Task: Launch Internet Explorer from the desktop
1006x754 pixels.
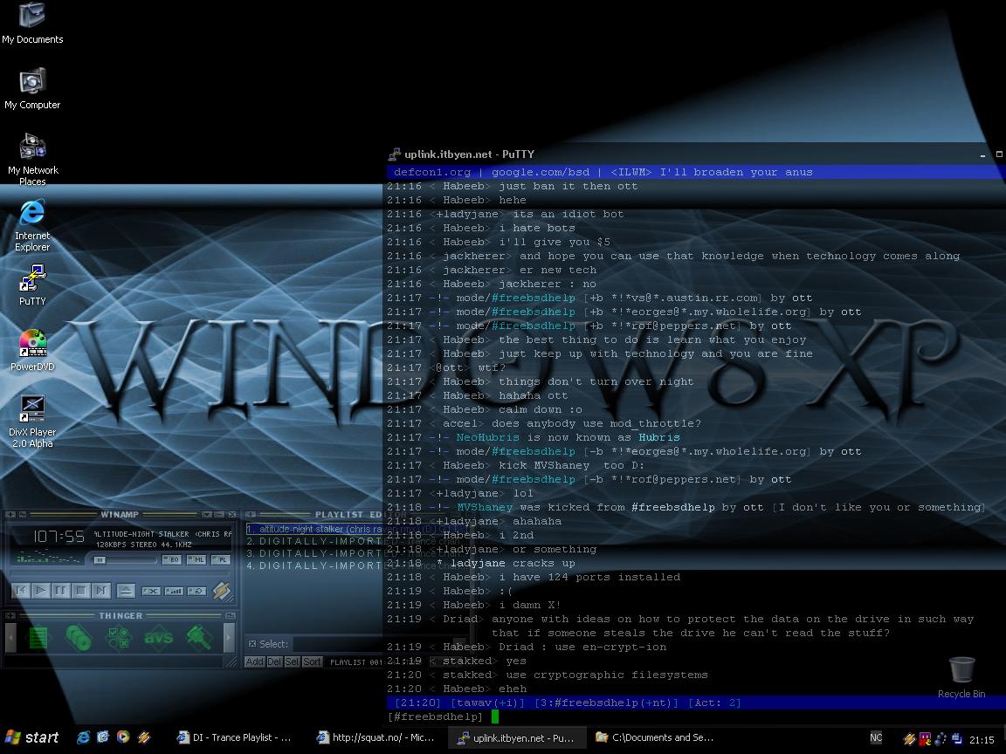Action: (32, 225)
